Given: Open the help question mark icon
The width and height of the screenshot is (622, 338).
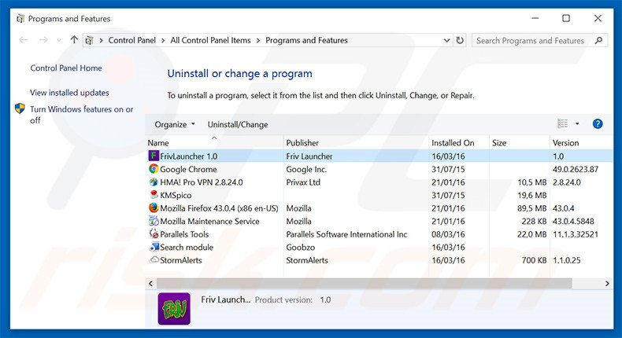Looking at the screenshot, I should coord(598,124).
